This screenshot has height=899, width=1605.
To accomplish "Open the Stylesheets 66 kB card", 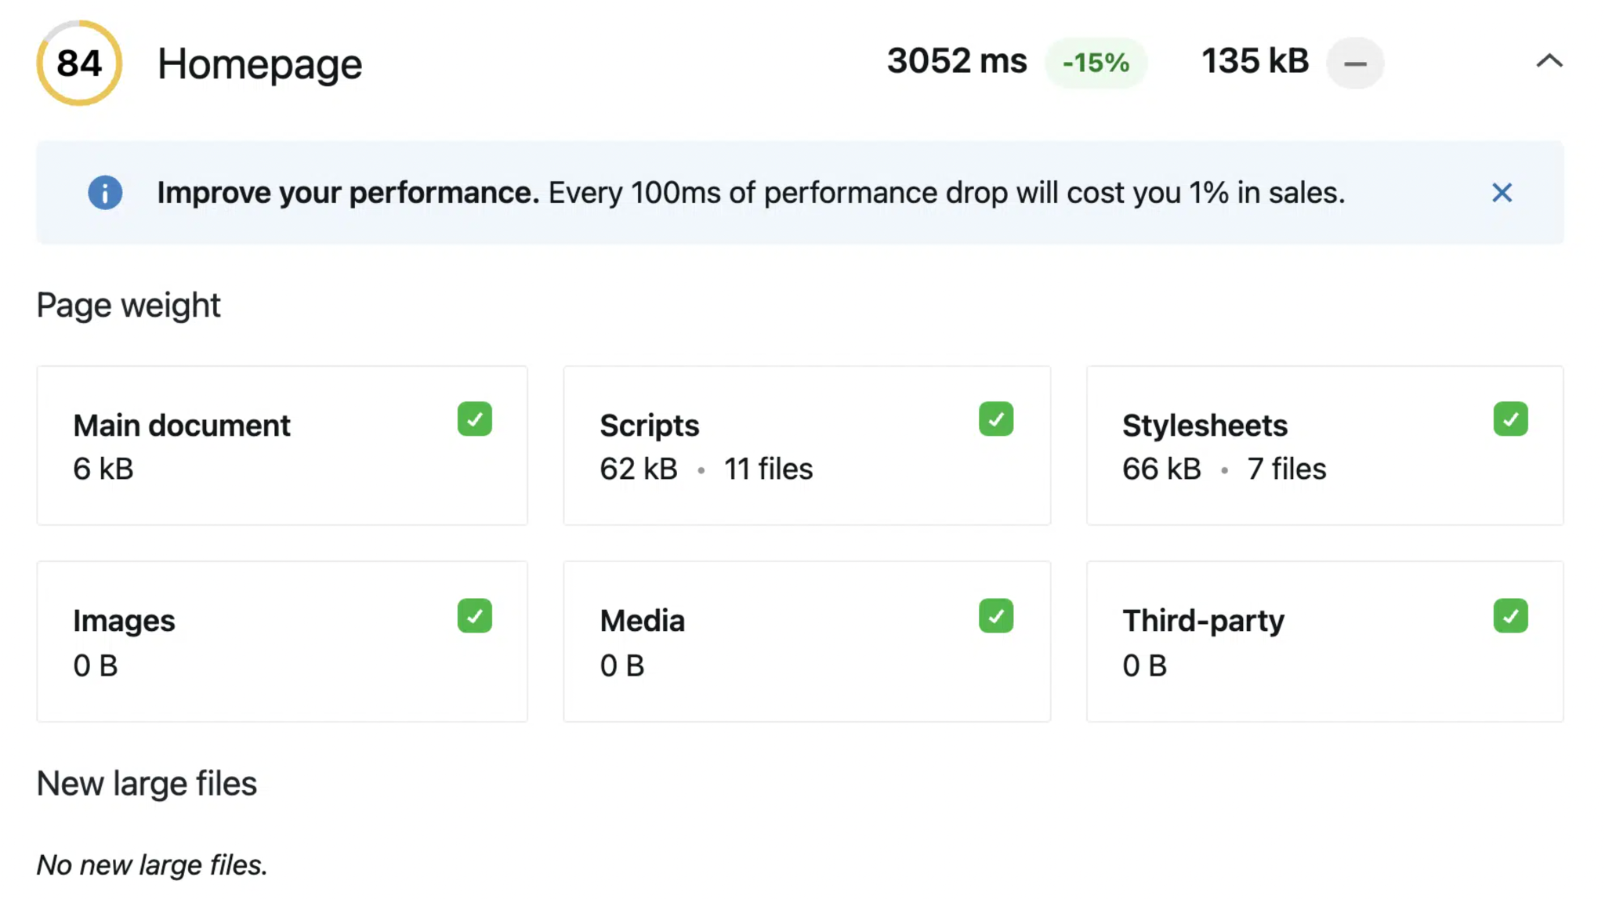I will (1324, 446).
